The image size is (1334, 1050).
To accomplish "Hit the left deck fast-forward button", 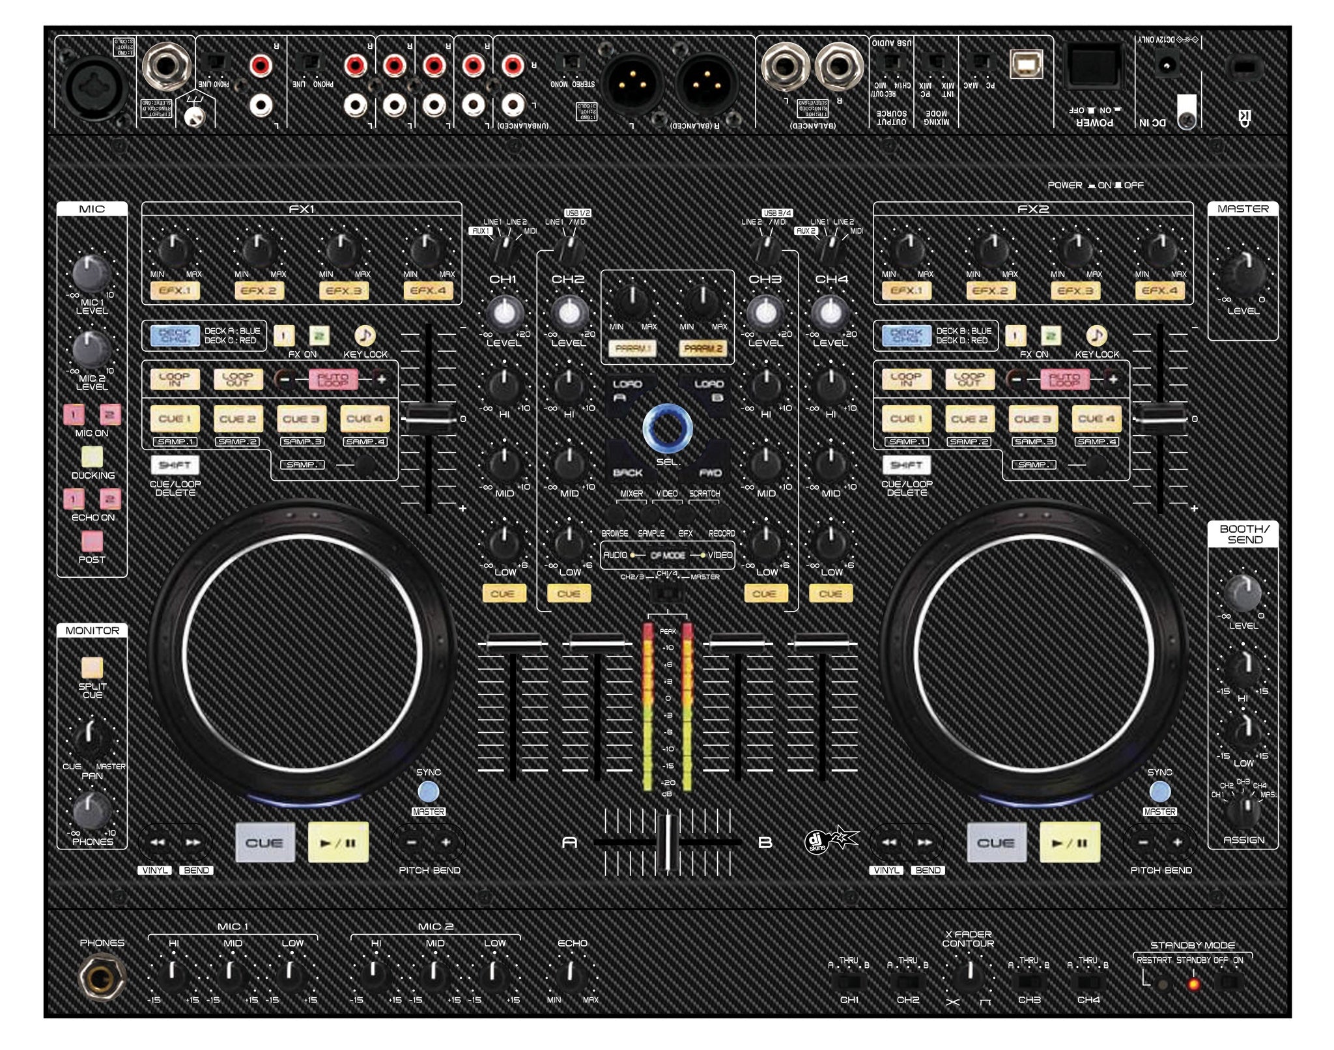I will pos(193,842).
